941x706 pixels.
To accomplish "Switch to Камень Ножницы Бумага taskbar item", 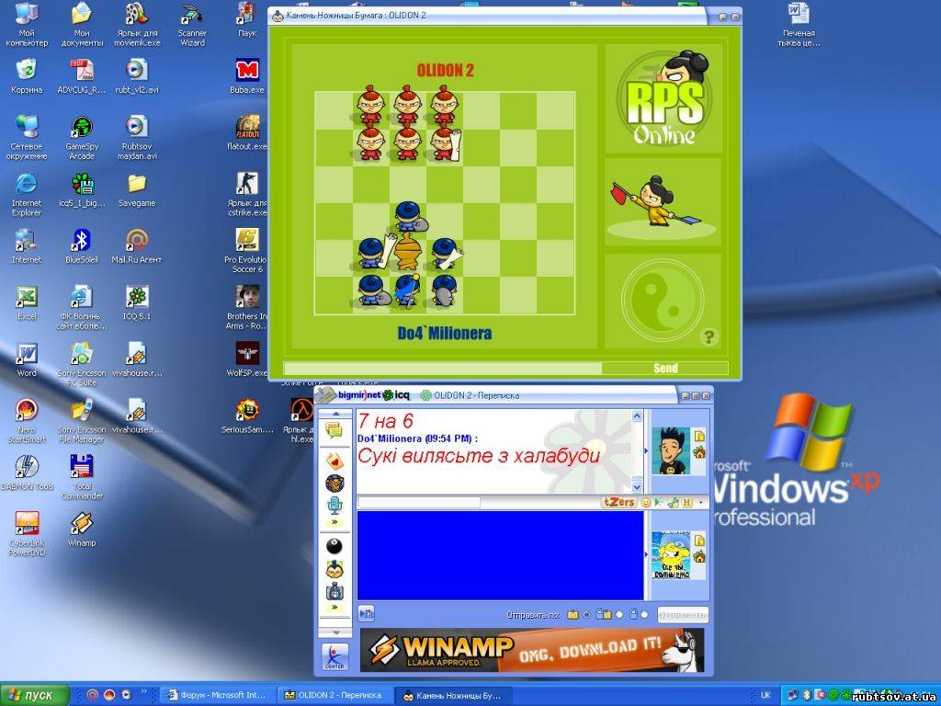I will [x=452, y=695].
